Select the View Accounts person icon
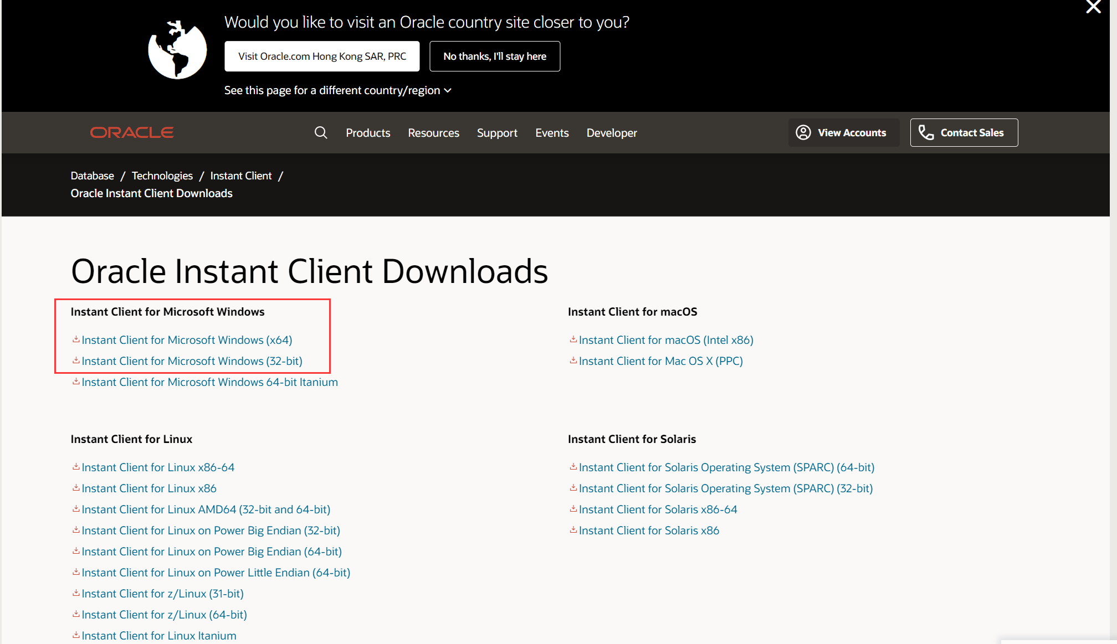Image resolution: width=1117 pixels, height=644 pixels. [803, 132]
